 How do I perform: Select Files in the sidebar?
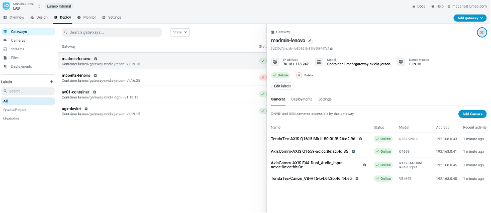(x=28, y=58)
